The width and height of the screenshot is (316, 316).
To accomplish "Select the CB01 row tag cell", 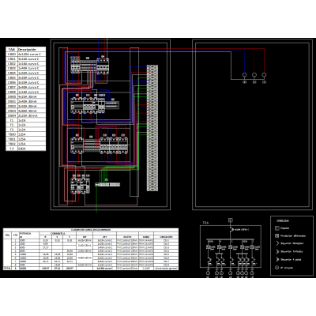I will tap(12, 58).
